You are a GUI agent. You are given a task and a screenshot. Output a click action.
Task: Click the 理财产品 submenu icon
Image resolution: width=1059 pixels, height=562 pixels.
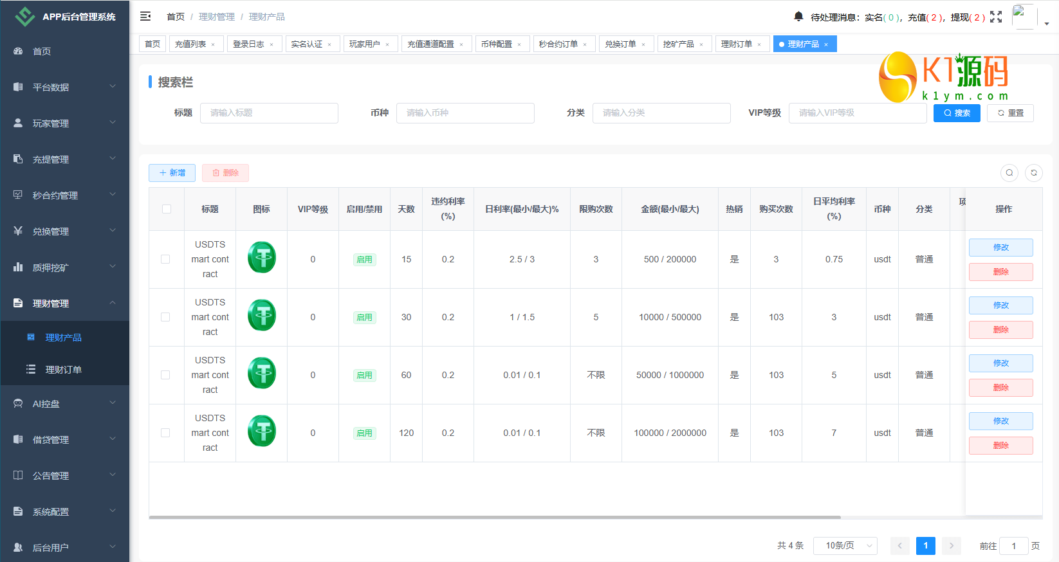(x=31, y=337)
